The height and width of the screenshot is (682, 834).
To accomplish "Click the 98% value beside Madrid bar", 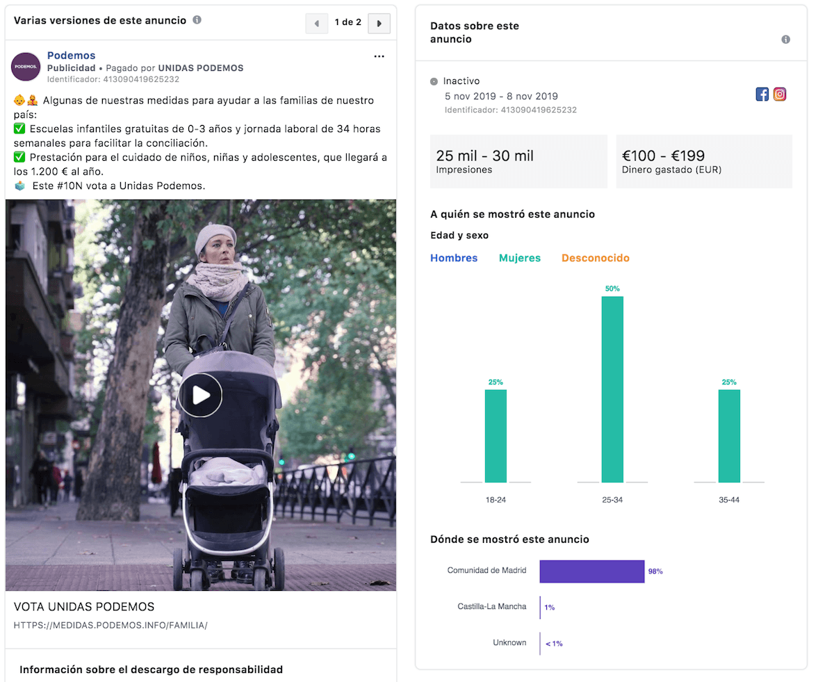I will pyautogui.click(x=655, y=571).
